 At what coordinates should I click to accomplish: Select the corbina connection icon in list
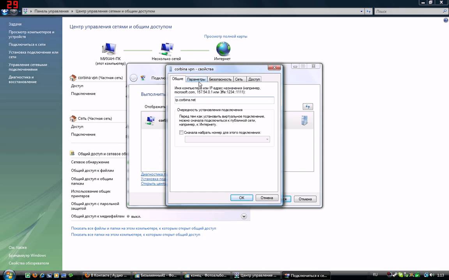tap(150, 121)
